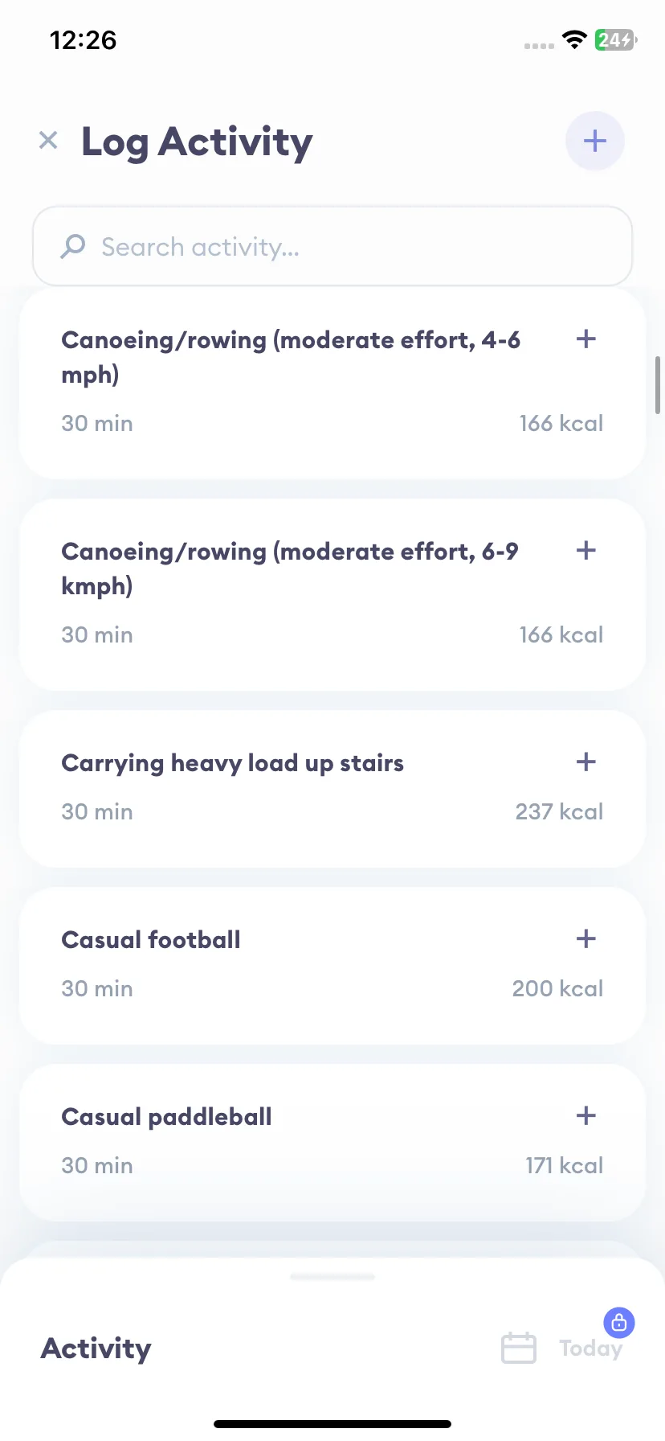The image size is (665, 1441).
Task: Focus the Search activity field
Action: [332, 246]
